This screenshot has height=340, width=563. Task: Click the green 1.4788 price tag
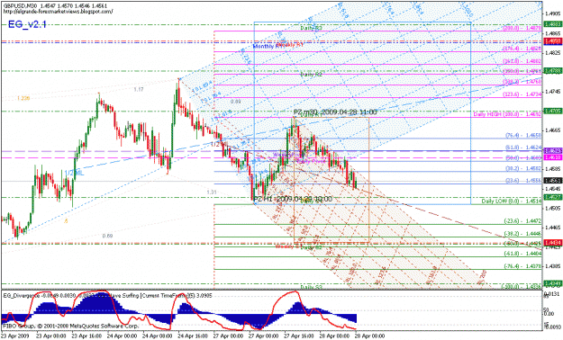(x=553, y=71)
